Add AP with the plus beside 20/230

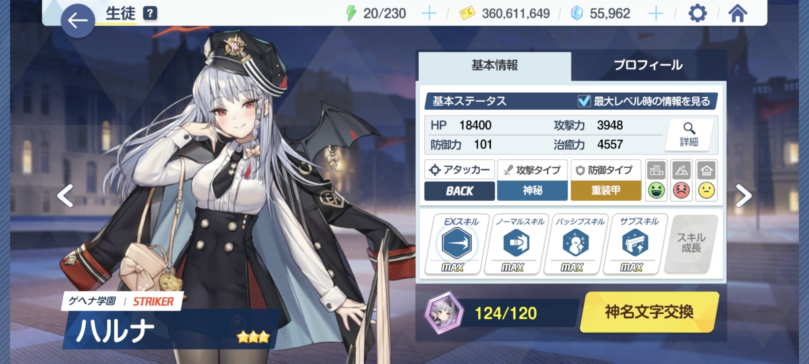(x=429, y=13)
